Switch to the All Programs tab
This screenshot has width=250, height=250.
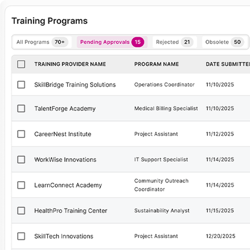[x=42, y=42]
